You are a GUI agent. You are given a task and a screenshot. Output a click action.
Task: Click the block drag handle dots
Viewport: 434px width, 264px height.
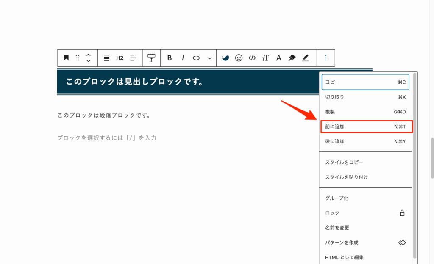[77, 58]
